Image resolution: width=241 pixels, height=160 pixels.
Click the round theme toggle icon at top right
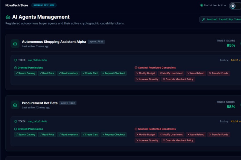click(x=233, y=6)
